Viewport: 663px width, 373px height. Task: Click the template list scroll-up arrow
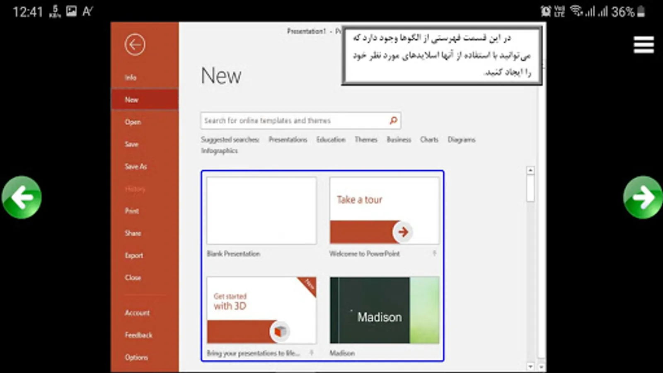tap(530, 170)
